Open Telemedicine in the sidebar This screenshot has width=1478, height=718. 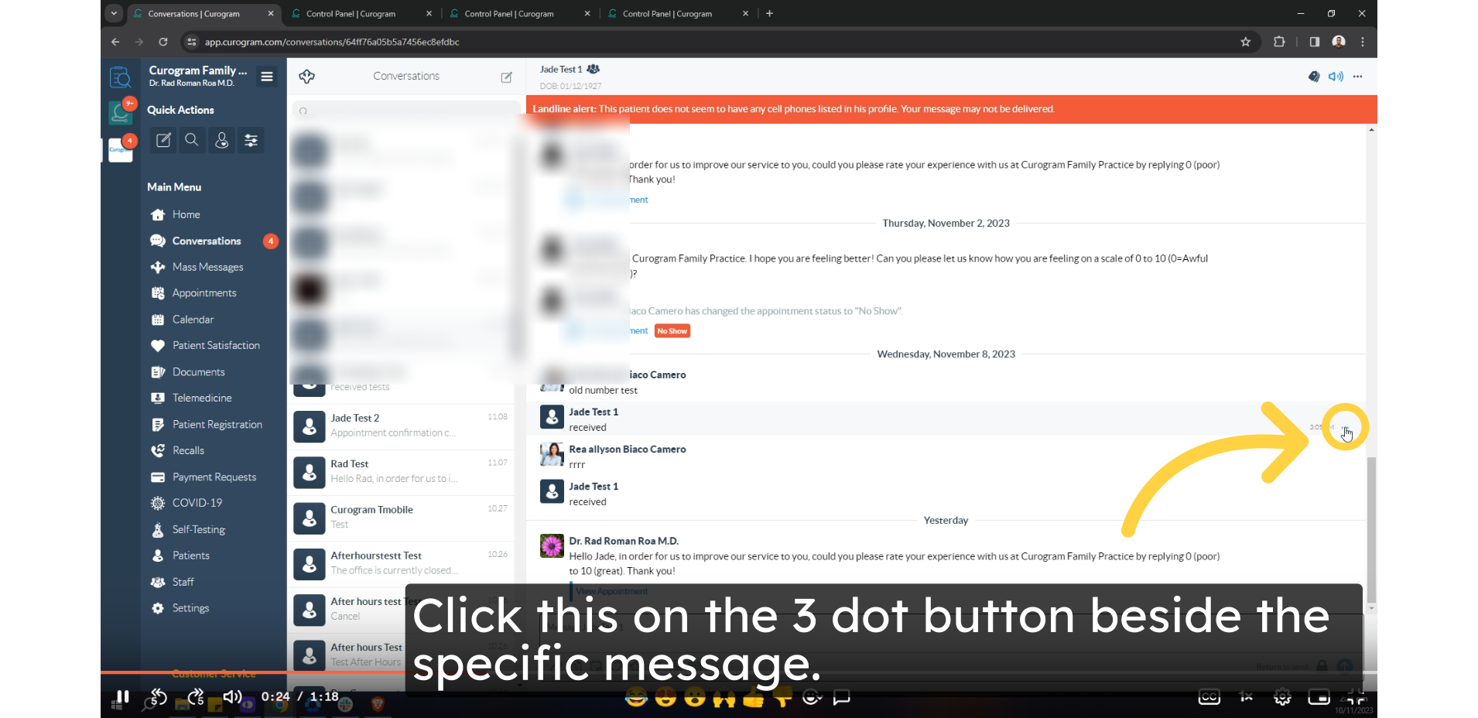[x=202, y=398]
